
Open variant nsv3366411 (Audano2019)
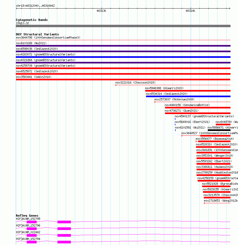pos(215,167)
